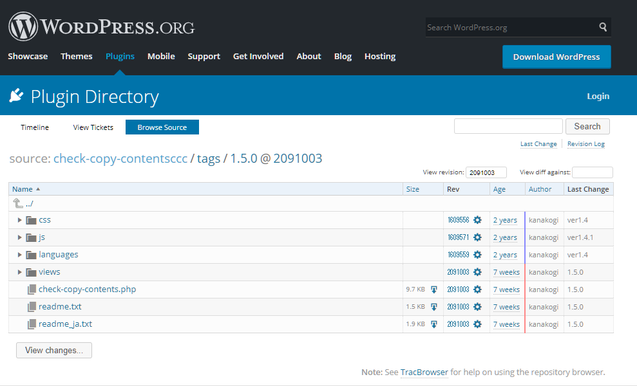This screenshot has height=386, width=637.
Task: Open the Themes navigation menu item
Action: point(76,57)
